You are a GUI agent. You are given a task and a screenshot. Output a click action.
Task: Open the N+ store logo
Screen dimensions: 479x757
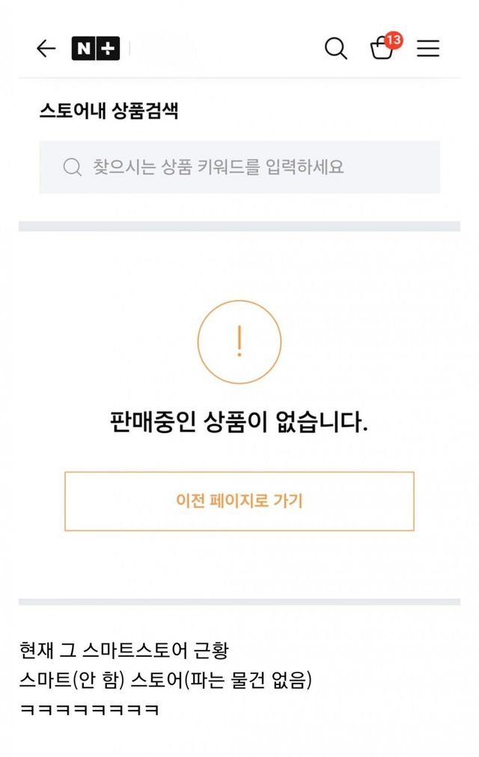coord(96,49)
